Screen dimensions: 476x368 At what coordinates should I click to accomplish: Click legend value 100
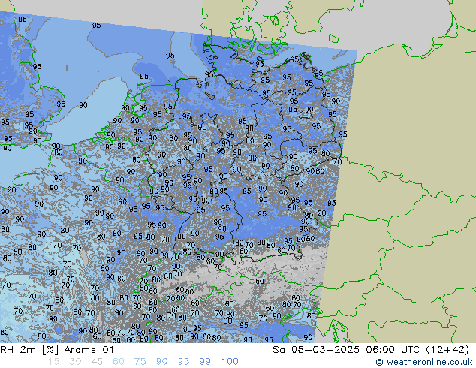click(230, 362)
